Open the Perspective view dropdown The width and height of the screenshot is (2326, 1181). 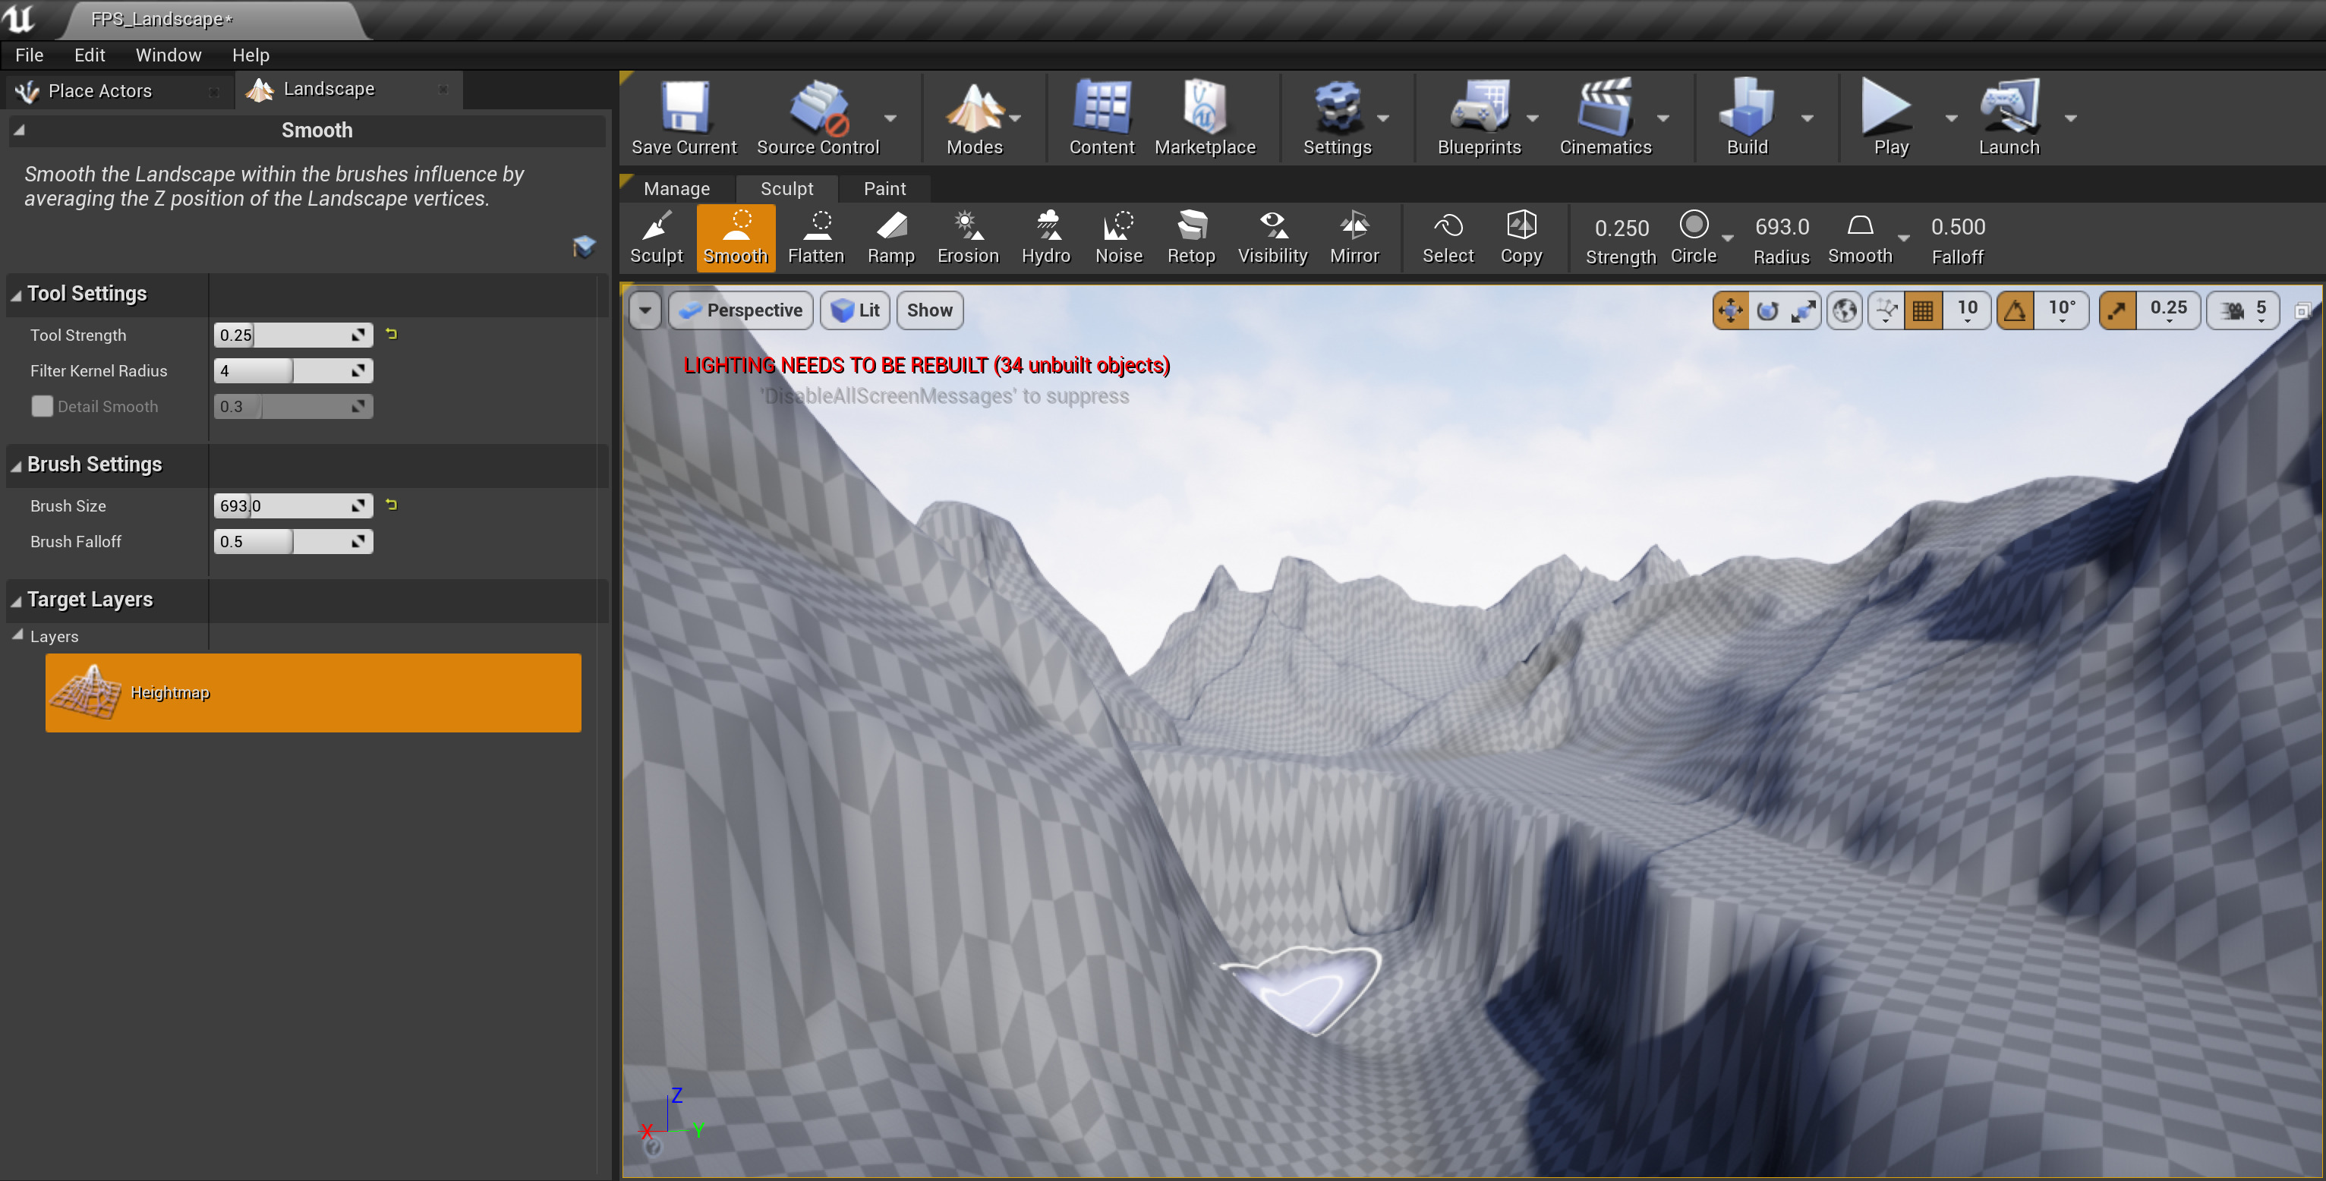point(740,310)
